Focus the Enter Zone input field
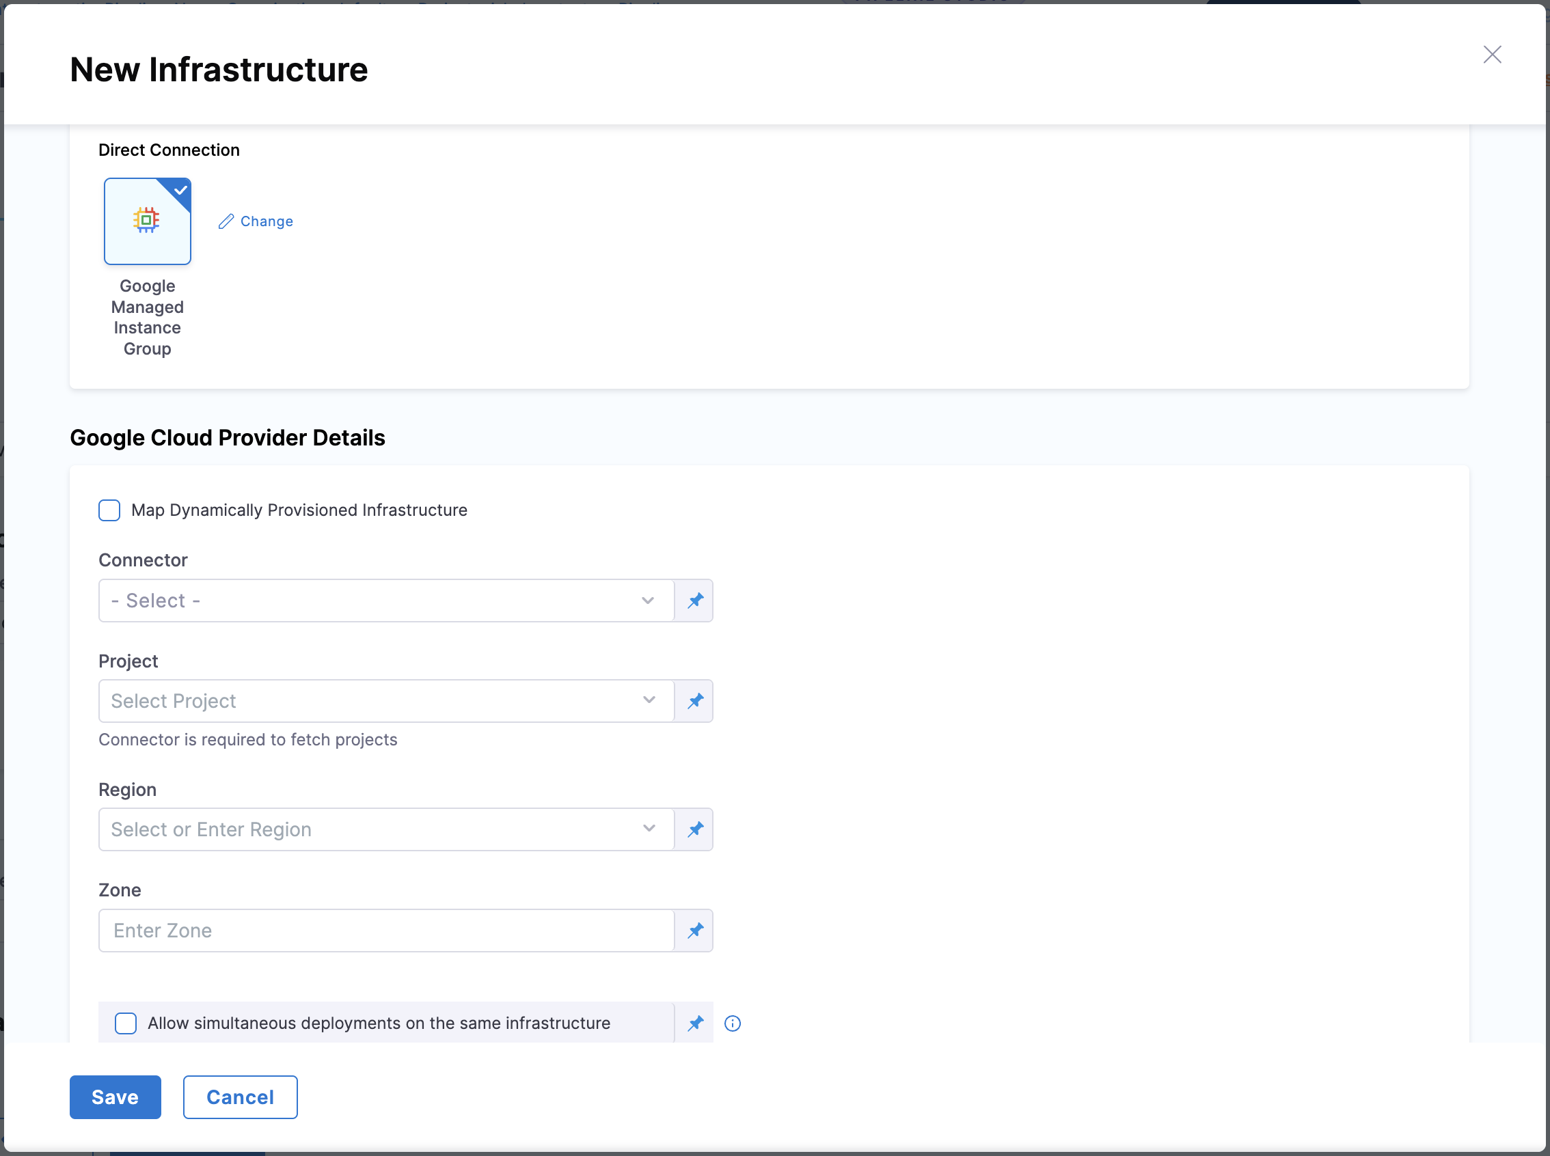Viewport: 1550px width, 1156px height. pos(385,930)
